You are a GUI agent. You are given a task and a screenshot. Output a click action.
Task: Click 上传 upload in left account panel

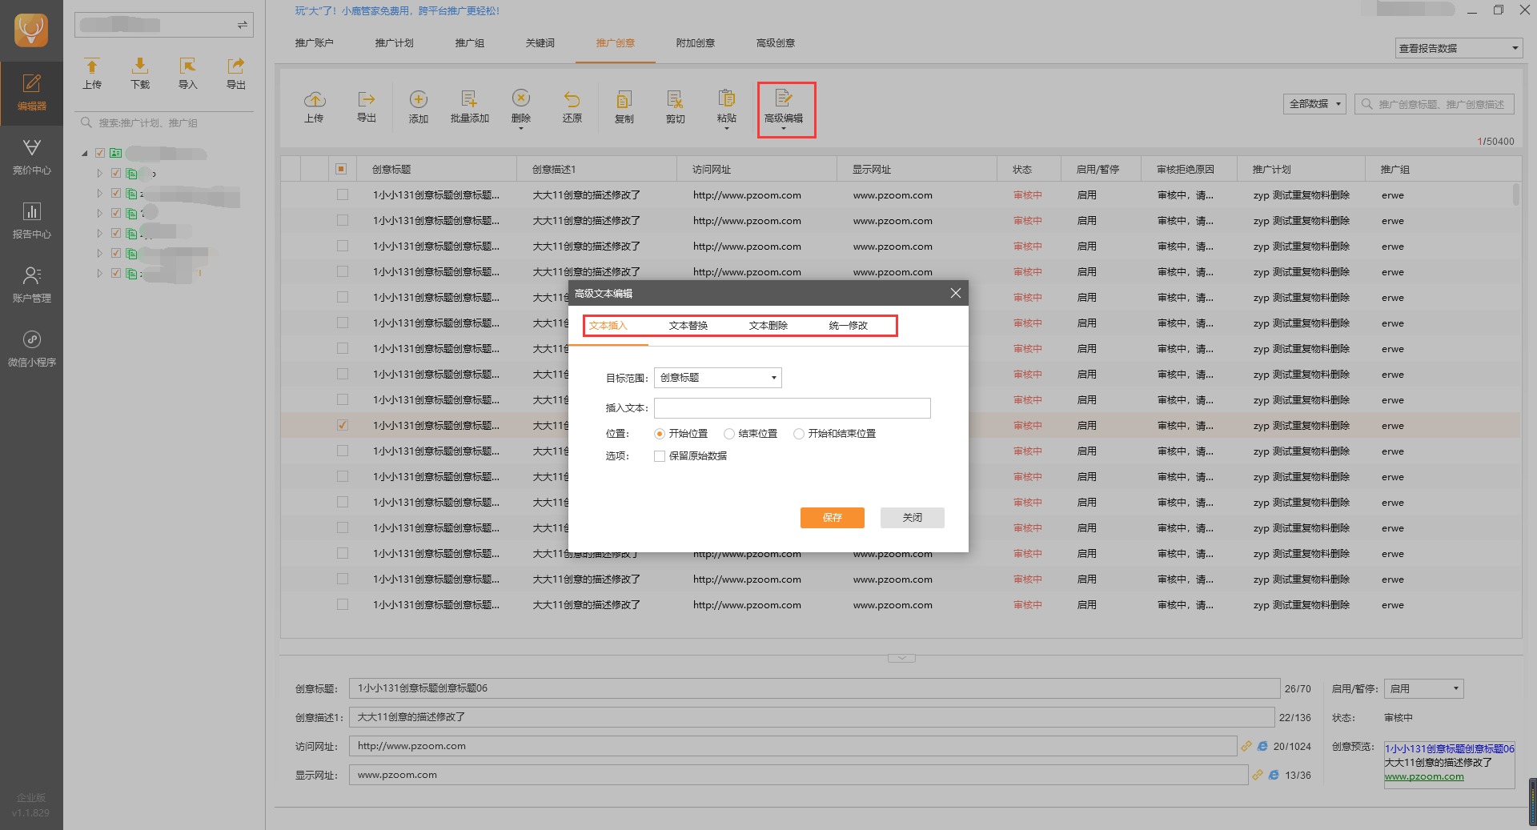92,74
